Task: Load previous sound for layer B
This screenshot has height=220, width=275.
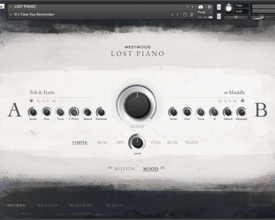Action: [225, 101]
